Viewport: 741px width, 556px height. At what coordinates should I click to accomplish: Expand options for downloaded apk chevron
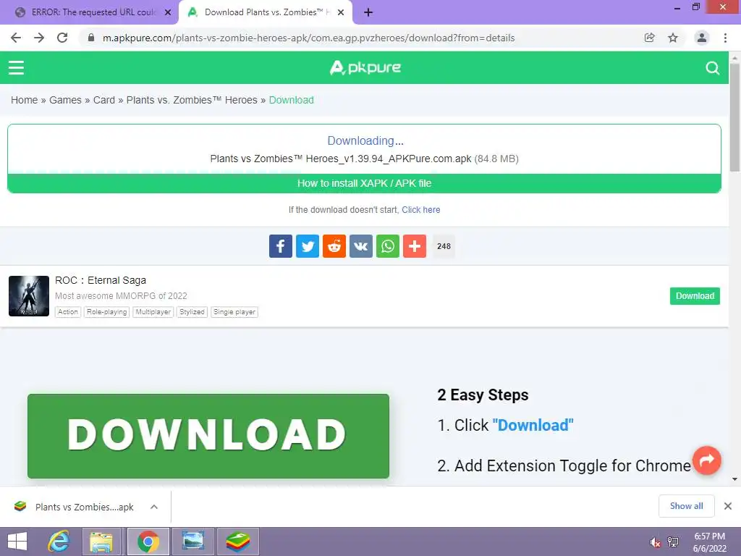point(154,507)
